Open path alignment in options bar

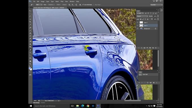point(73,5)
